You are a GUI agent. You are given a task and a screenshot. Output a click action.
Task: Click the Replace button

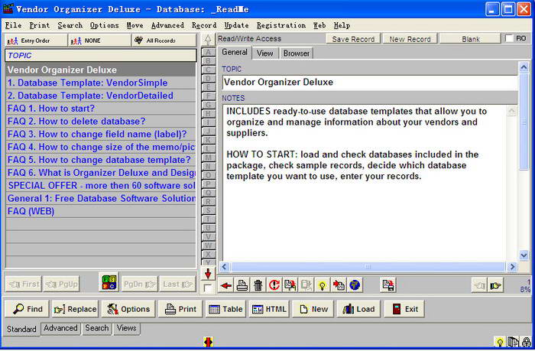(75, 309)
